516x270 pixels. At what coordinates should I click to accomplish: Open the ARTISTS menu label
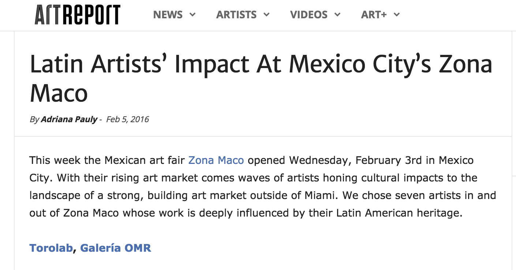(x=236, y=15)
